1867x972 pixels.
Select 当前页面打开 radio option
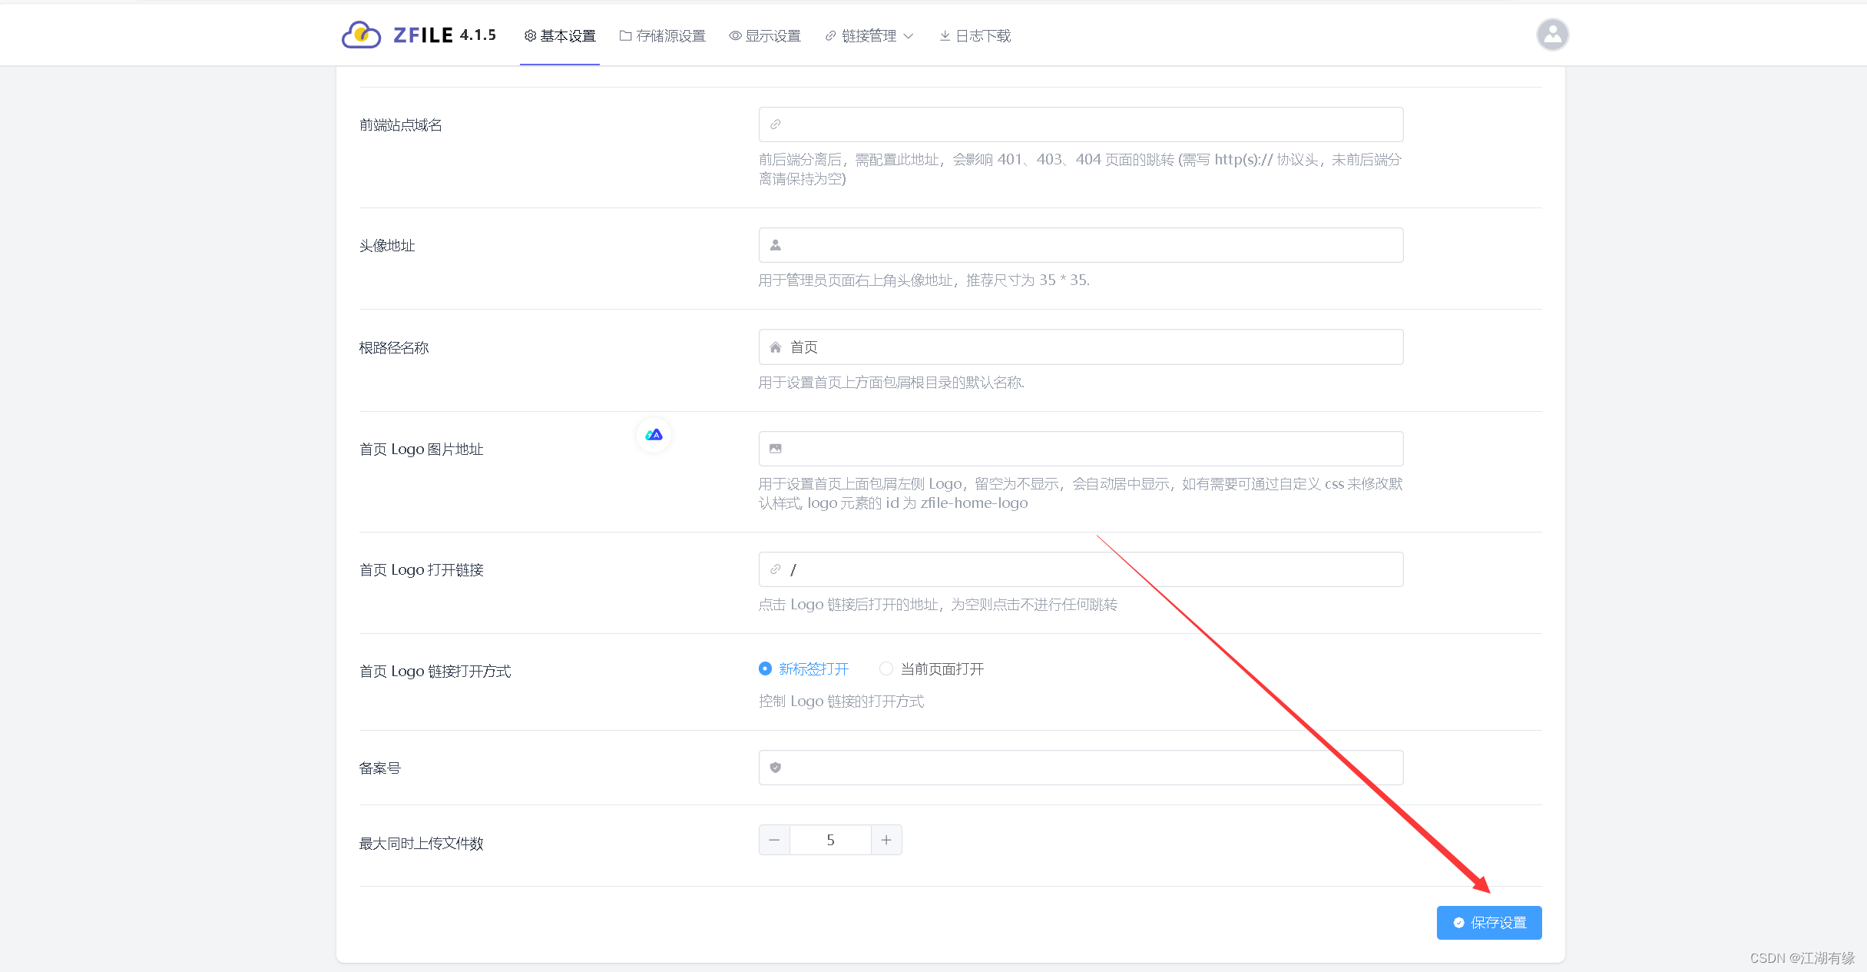click(932, 668)
